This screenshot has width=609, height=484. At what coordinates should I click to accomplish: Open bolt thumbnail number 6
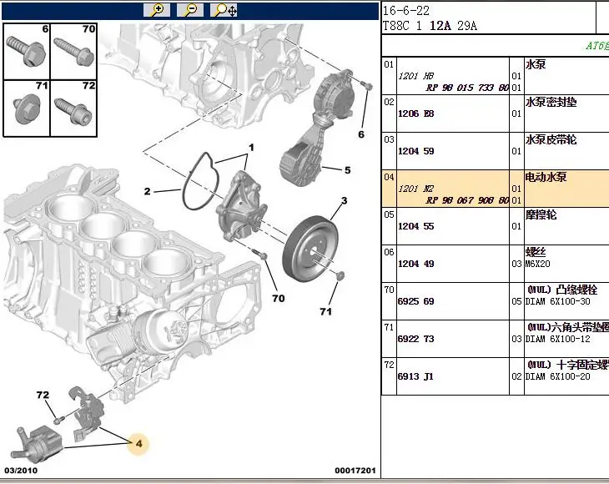(x=27, y=52)
